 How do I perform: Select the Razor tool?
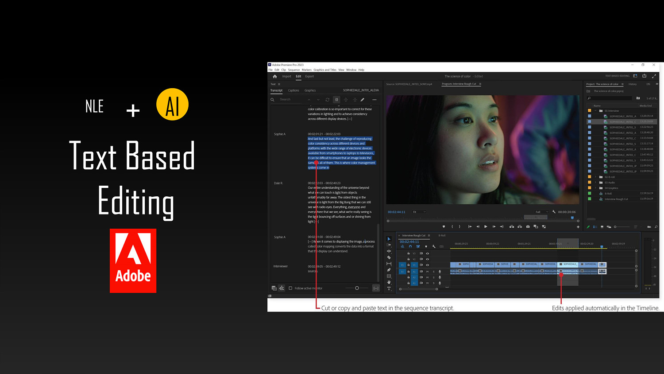389,257
